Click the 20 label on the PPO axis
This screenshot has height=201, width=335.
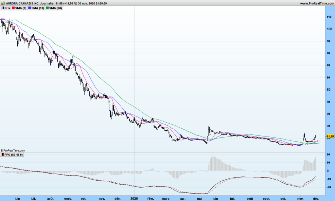tap(328, 155)
